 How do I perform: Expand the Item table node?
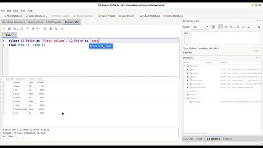(x=188, y=77)
